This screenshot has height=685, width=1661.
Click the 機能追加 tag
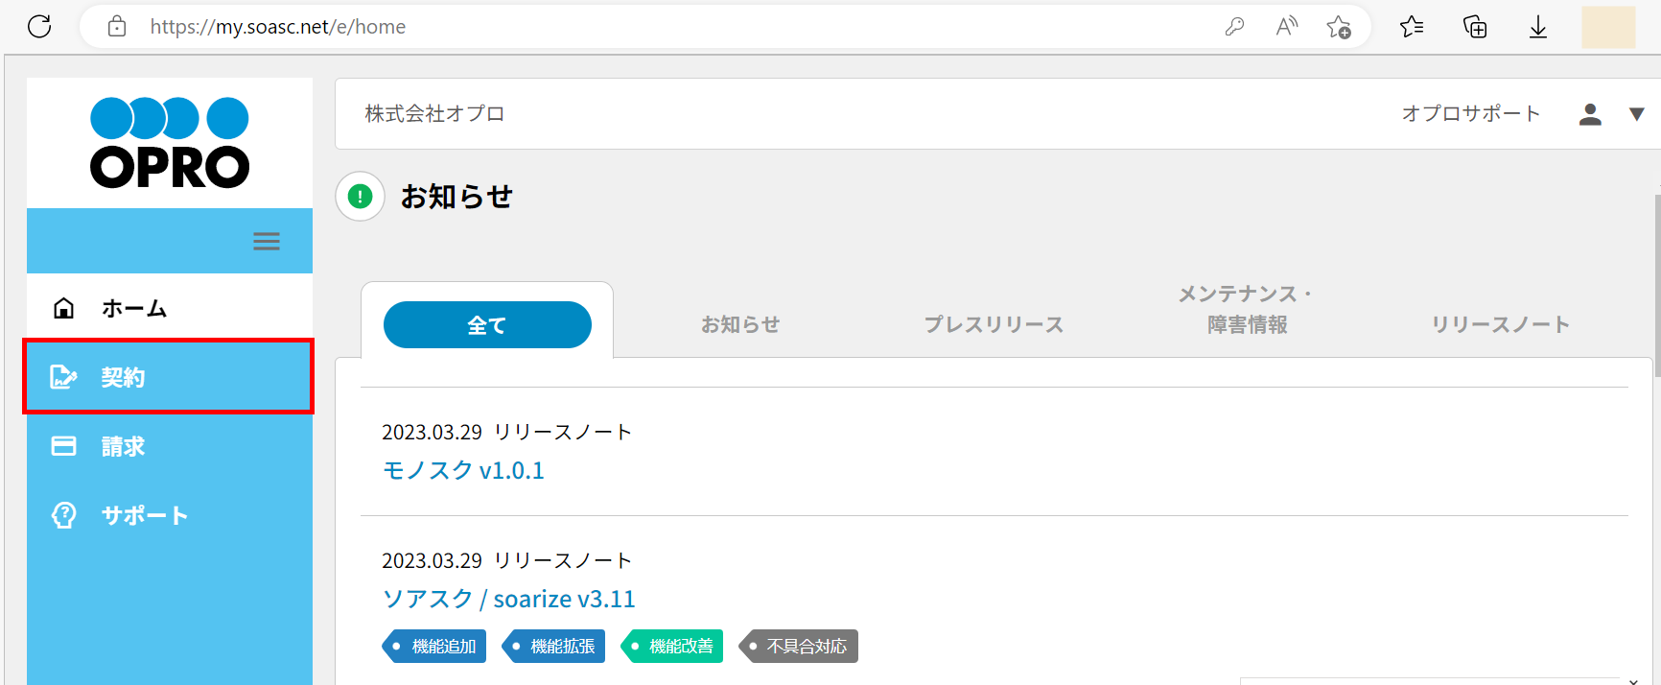pos(434,647)
